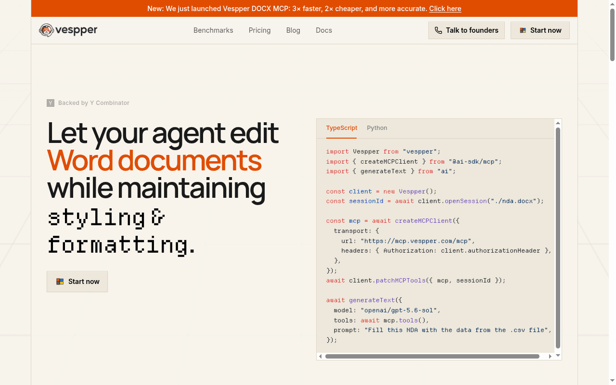Viewport: 616px width, 385px height.
Task: Click the page's vertical scrollbar thumb
Action: pyautogui.click(x=612, y=35)
